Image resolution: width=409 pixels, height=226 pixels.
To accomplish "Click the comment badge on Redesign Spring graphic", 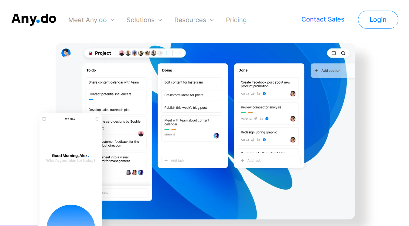I will pos(264,140).
